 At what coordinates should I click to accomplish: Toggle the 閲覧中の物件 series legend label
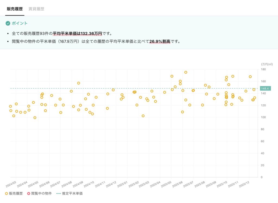(x=41, y=194)
